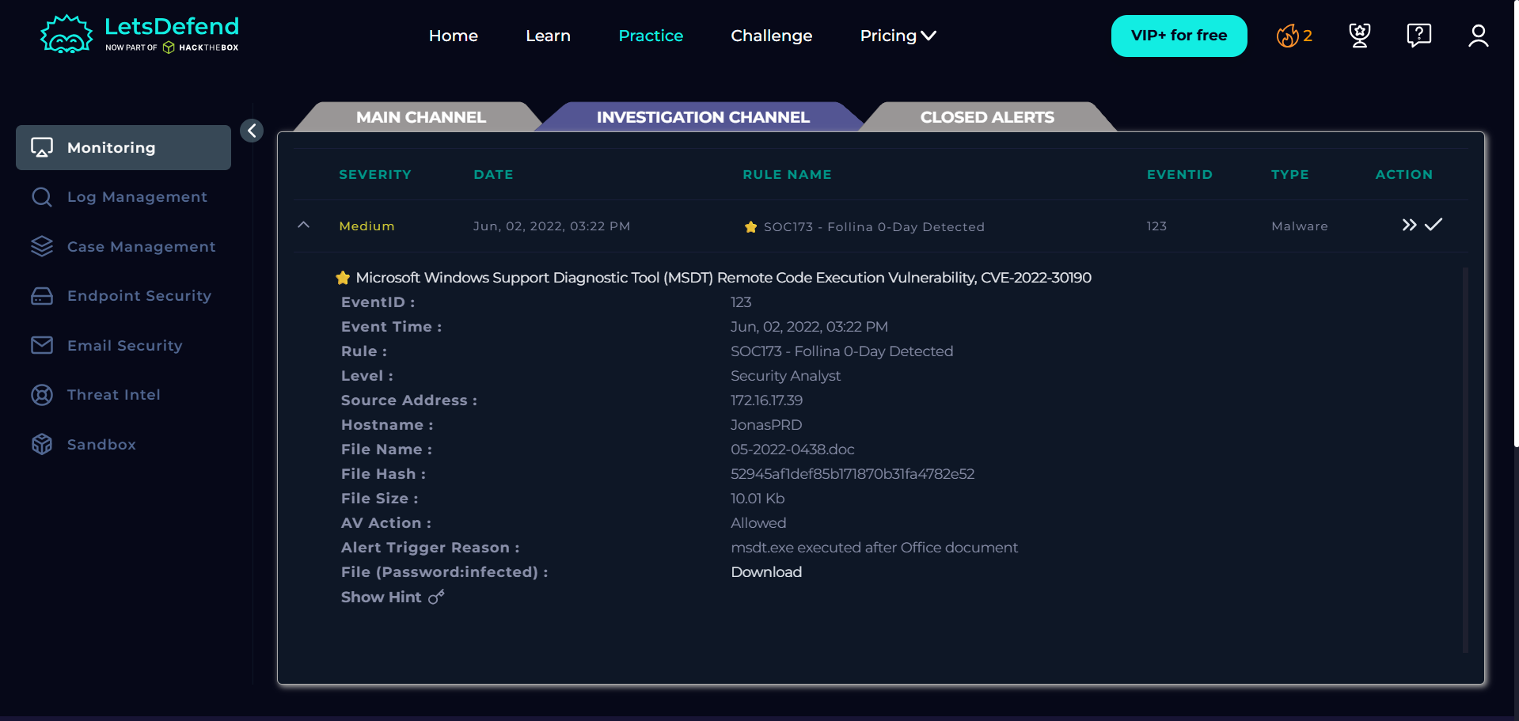Screen dimensions: 1519x721
Task: Click the Security Analyst level value
Action: tap(785, 376)
